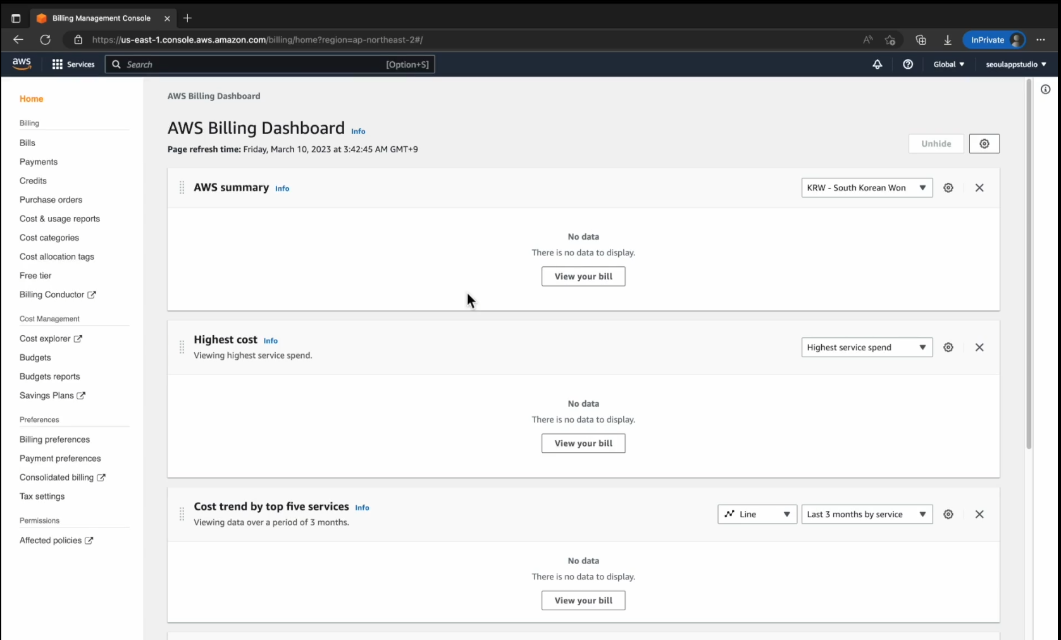
Task: Open the Highest service spend dropdown
Action: point(867,347)
